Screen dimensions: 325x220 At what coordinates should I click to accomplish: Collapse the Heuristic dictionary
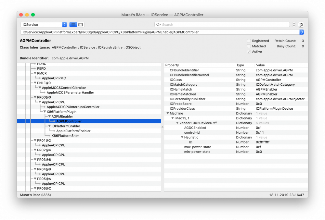tap(182, 137)
